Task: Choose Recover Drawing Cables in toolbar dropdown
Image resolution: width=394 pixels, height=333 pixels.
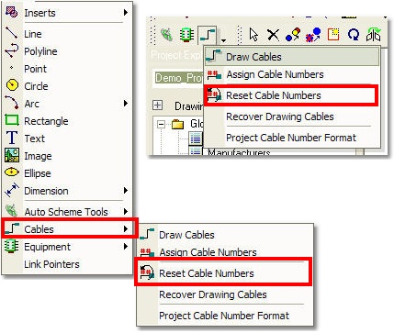Action: 292,117
